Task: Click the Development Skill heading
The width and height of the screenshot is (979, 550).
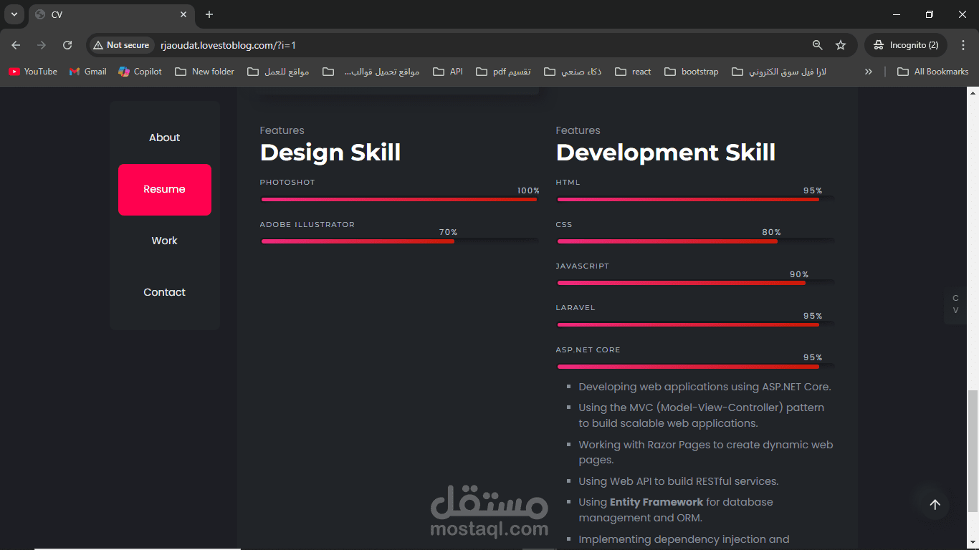Action: coord(666,153)
